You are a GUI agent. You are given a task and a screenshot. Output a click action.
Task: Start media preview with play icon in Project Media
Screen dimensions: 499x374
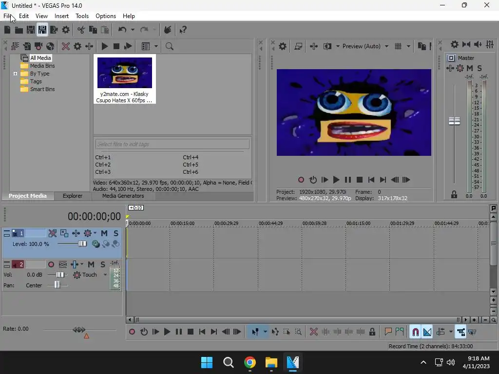(104, 46)
